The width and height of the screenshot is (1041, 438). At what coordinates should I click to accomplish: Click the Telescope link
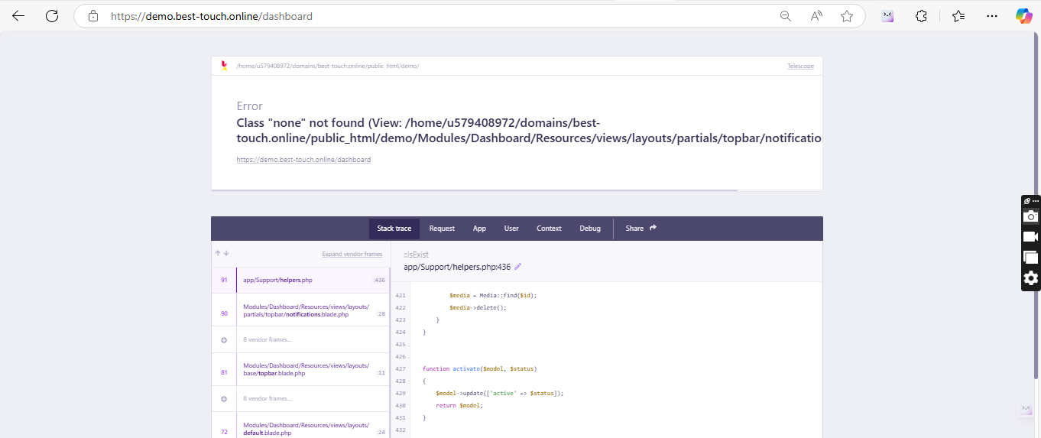[800, 67]
